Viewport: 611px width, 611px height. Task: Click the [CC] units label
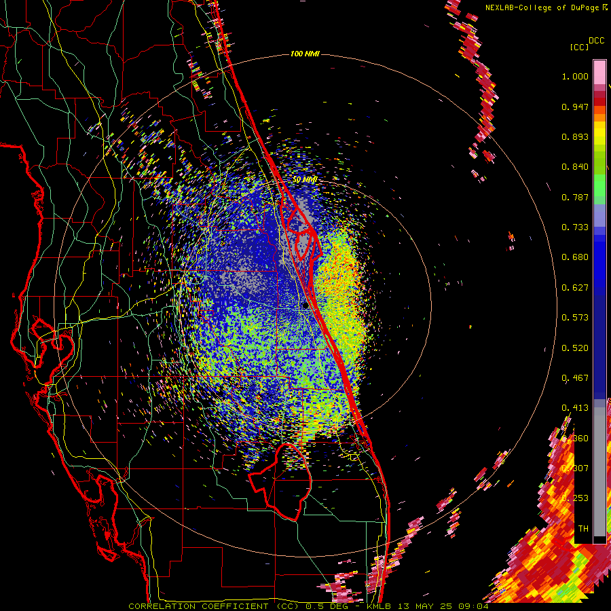(x=579, y=47)
